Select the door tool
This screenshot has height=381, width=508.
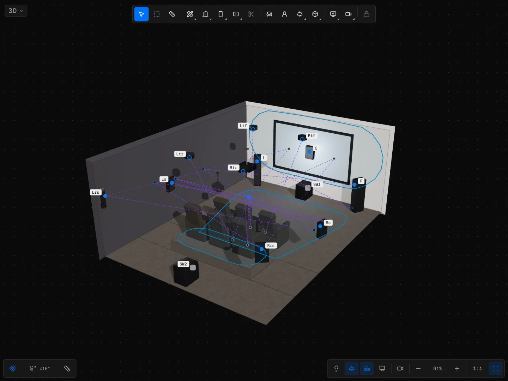coord(205,14)
